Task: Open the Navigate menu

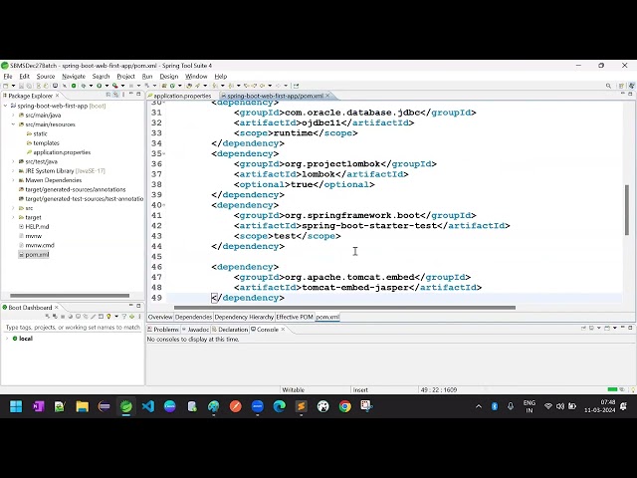Action: click(x=74, y=76)
